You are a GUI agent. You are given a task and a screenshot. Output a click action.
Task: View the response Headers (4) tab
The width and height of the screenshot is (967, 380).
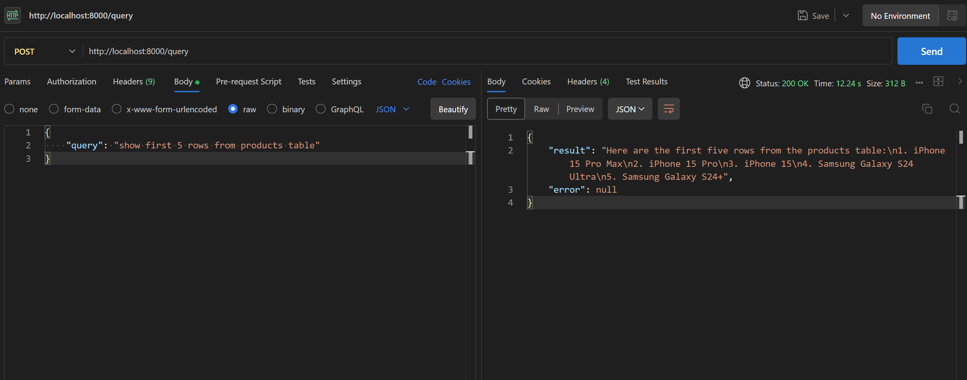point(588,82)
